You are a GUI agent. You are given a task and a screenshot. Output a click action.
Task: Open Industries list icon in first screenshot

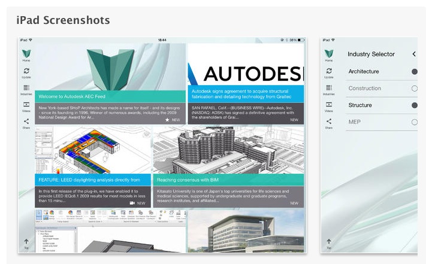[26, 88]
